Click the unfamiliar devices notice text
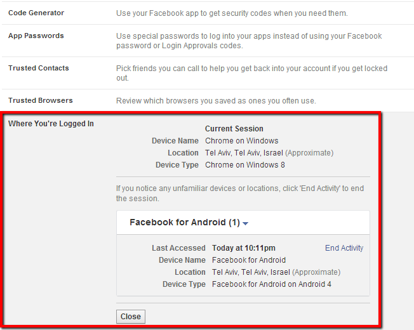The height and width of the screenshot is (330, 414). [x=240, y=194]
